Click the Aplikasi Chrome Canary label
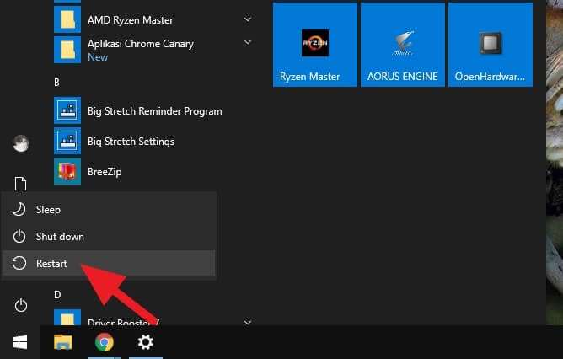 pyautogui.click(x=141, y=44)
